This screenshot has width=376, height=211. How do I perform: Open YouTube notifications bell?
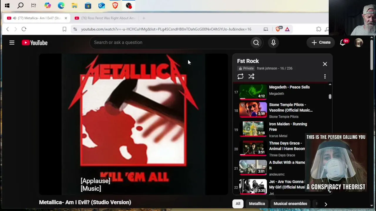click(343, 42)
